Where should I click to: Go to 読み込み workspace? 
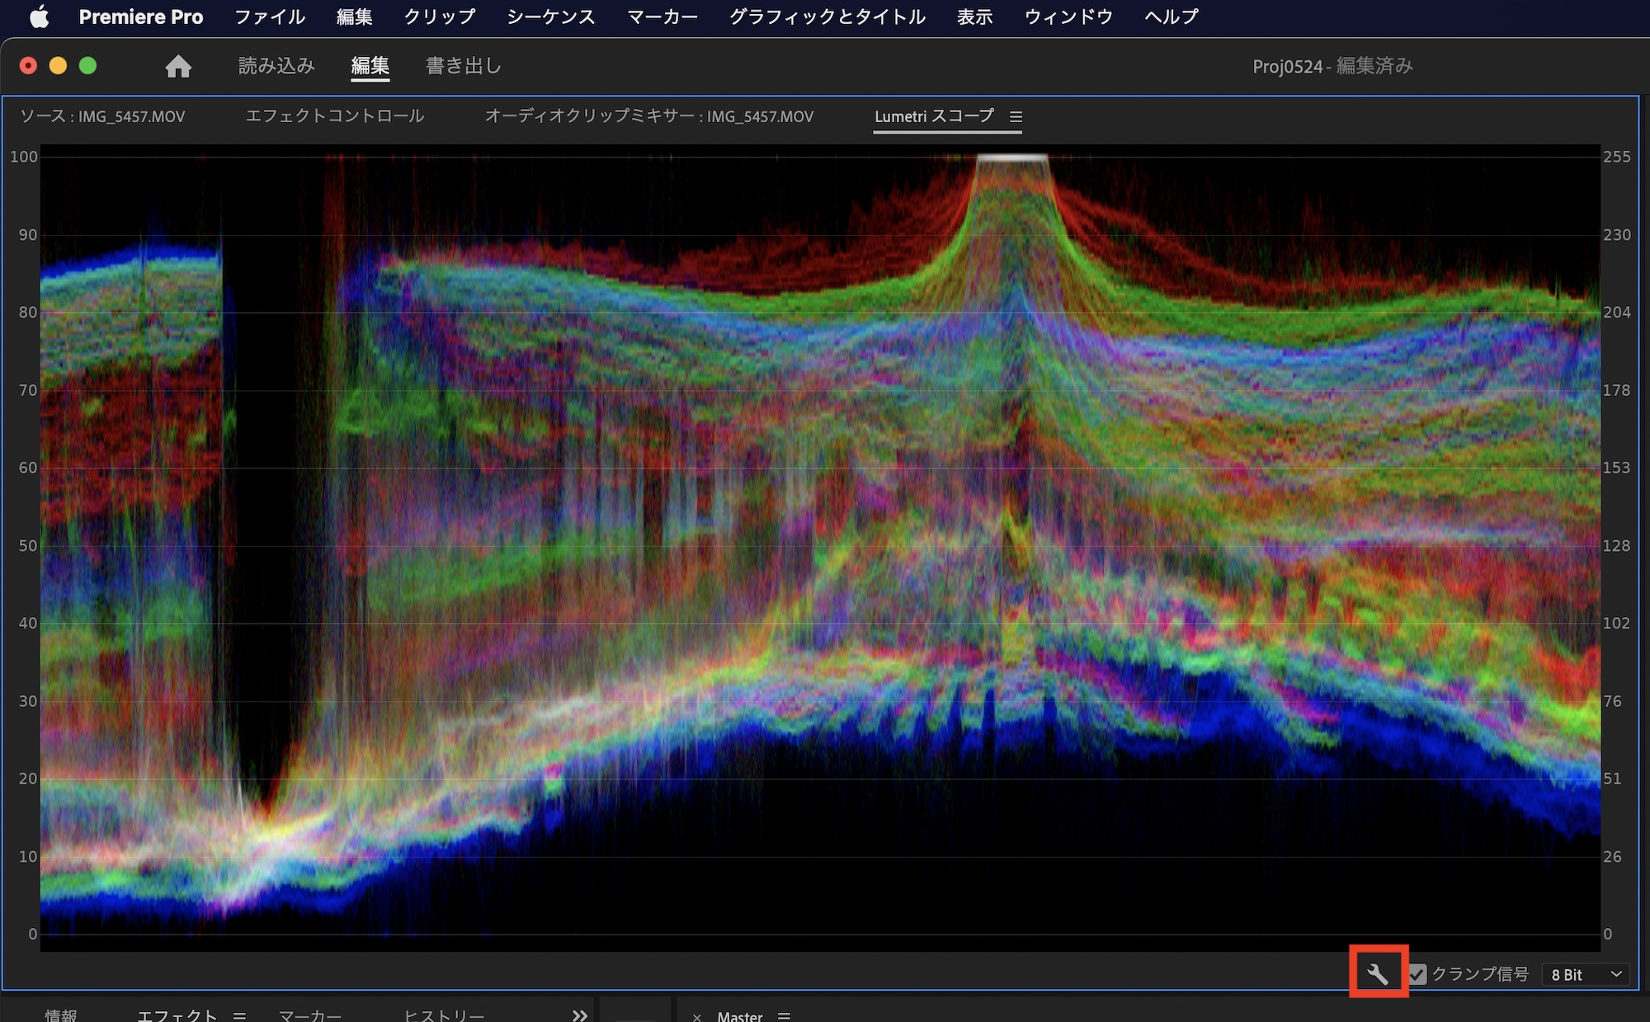pyautogui.click(x=276, y=66)
